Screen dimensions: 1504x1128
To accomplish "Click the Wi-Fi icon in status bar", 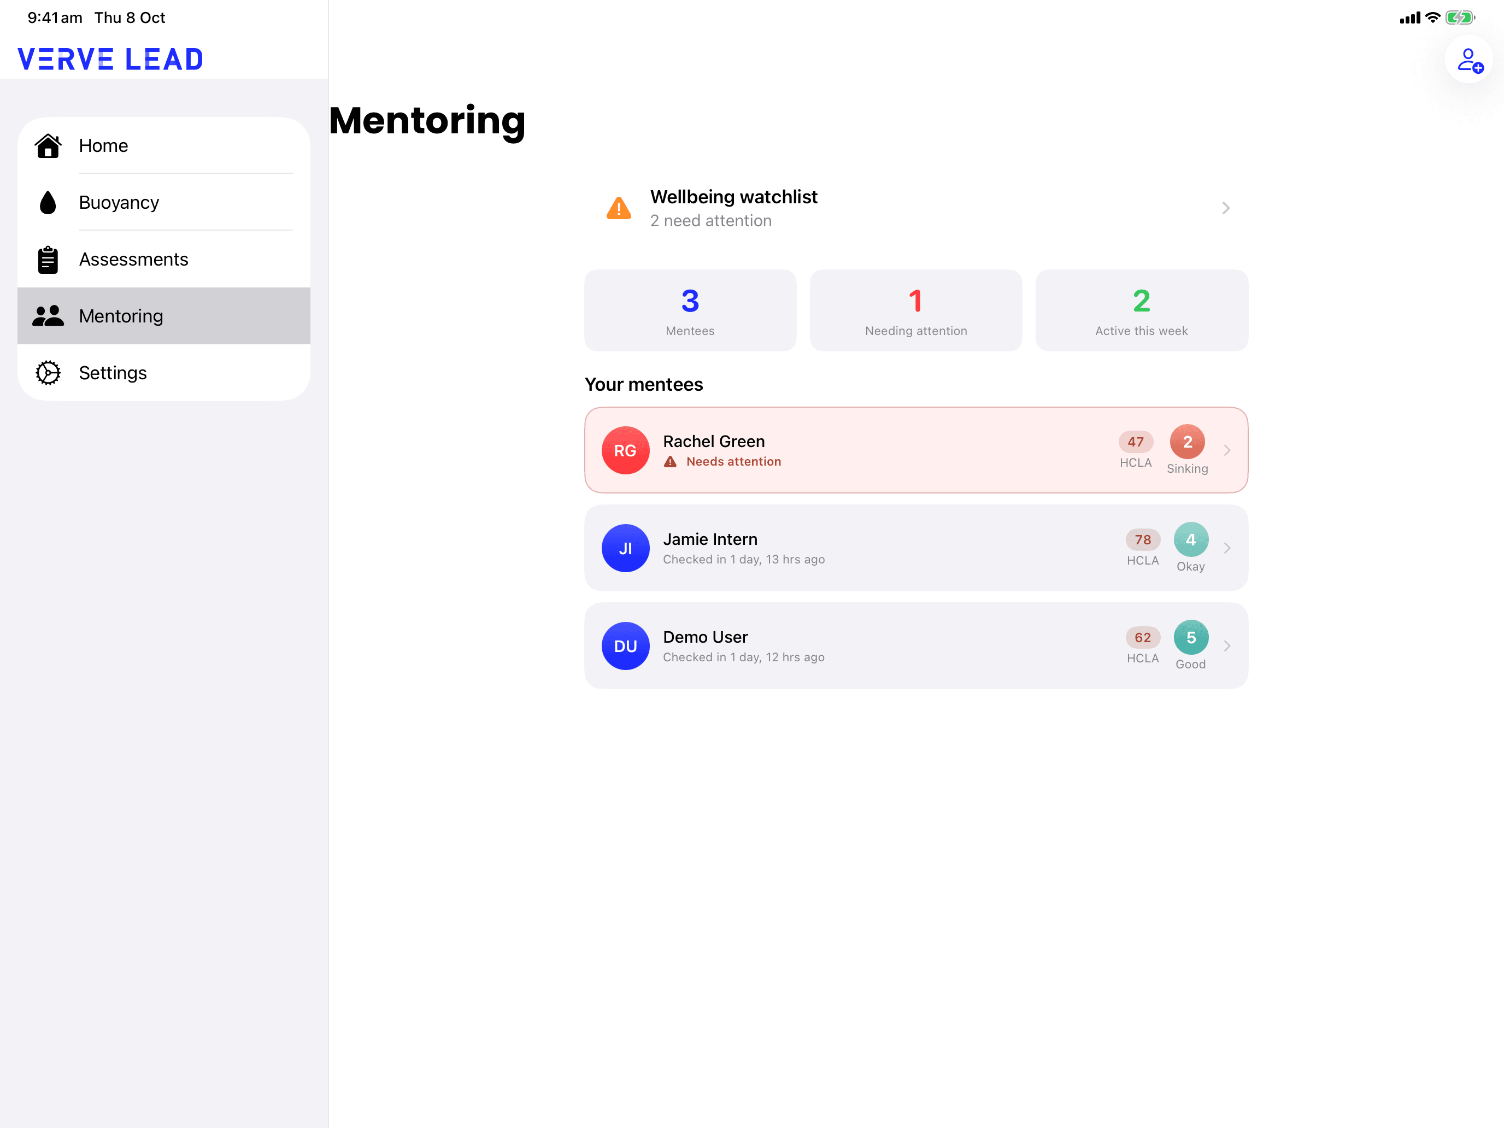I will tap(1432, 17).
